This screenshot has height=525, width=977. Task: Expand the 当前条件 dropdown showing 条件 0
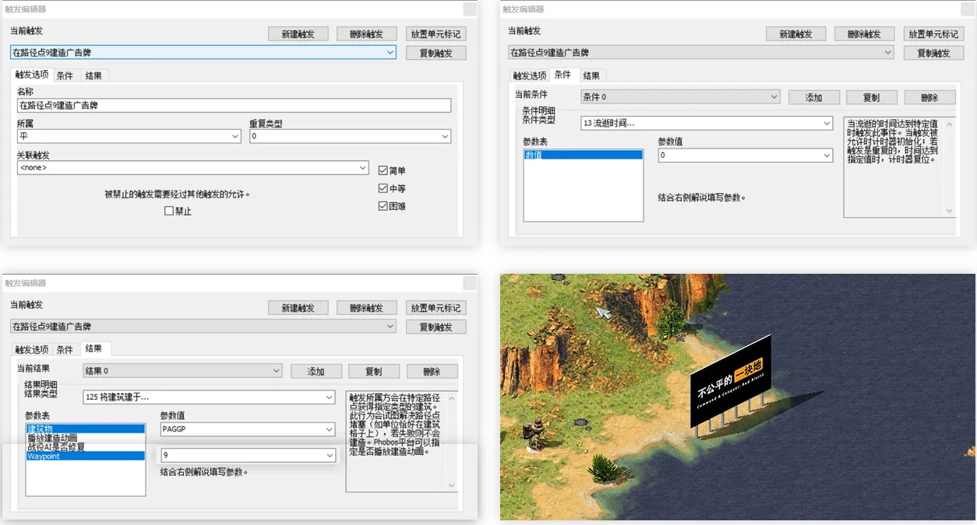(x=680, y=96)
